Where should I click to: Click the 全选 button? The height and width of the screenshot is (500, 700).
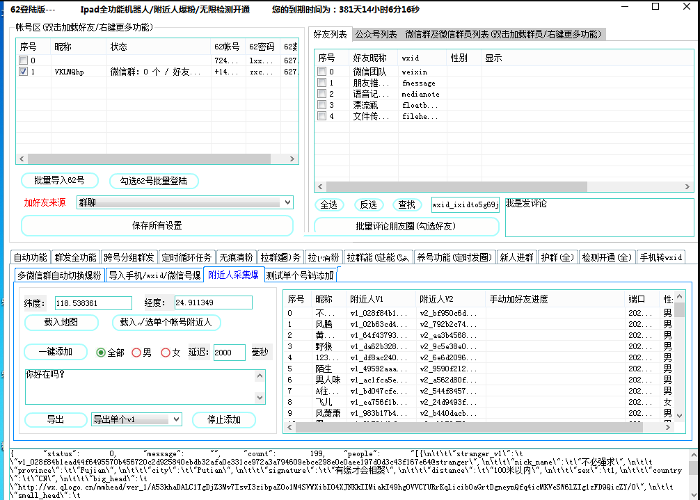(x=329, y=204)
